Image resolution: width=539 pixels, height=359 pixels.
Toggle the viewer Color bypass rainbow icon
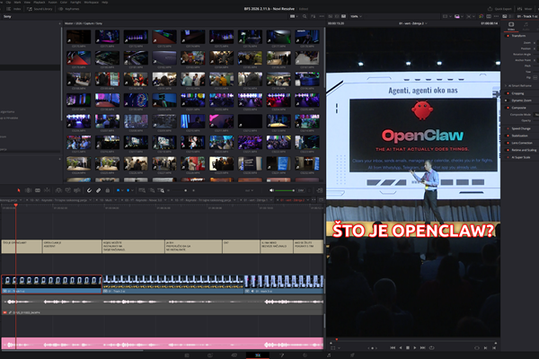click(x=481, y=16)
